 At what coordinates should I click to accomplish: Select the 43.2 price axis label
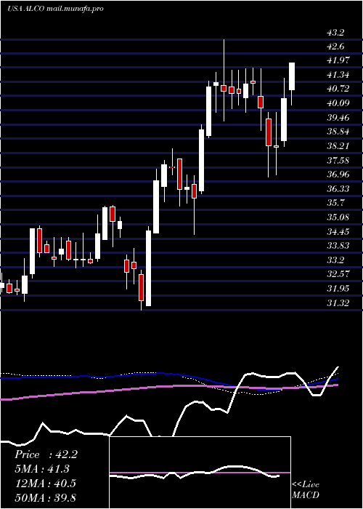click(x=335, y=33)
